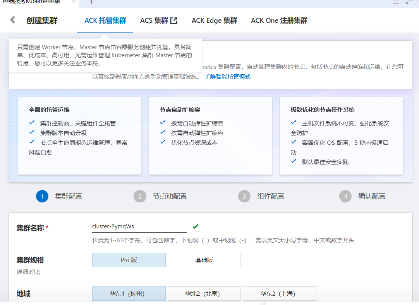Viewport: 419px width, 305px height.
Task: Choose the 基础版 cluster spec
Action: [x=204, y=260]
